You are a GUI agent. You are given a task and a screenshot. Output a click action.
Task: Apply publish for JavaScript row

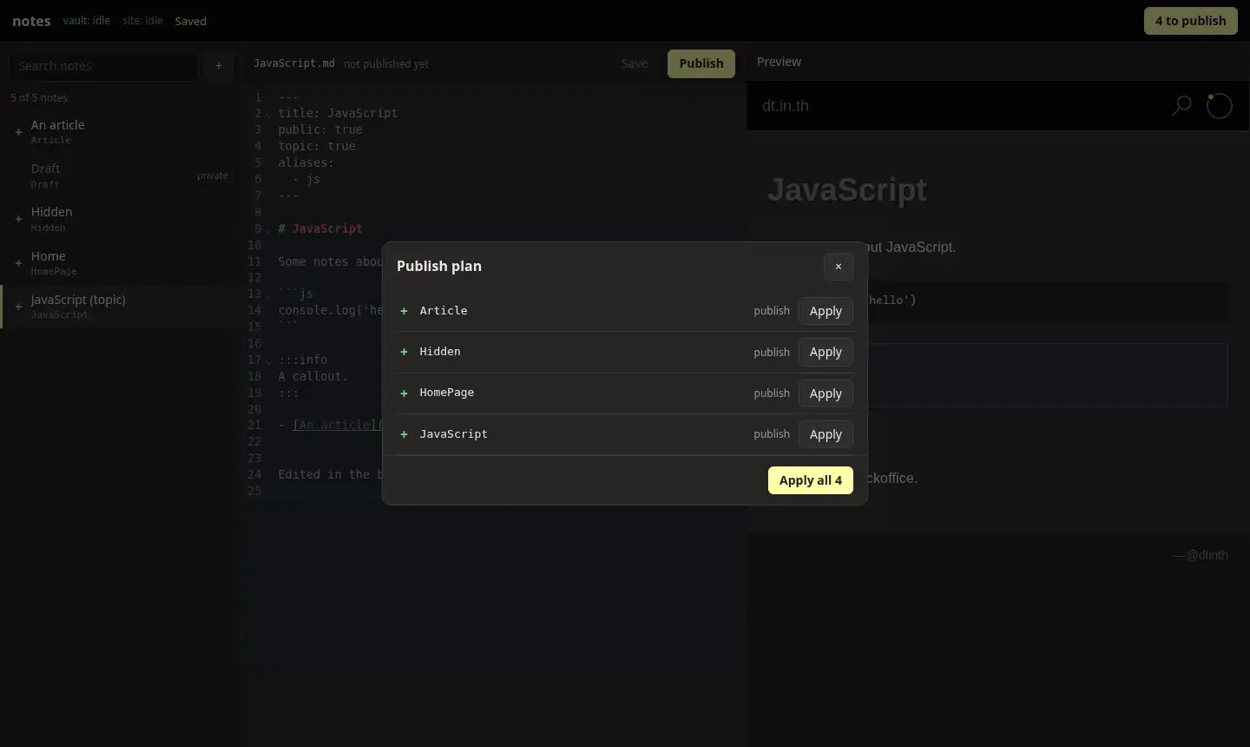tap(826, 434)
